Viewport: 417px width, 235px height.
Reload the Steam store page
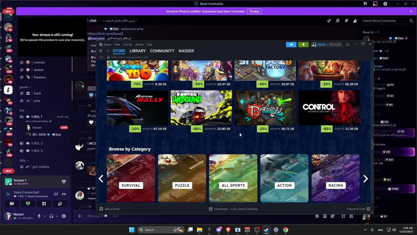click(101, 57)
